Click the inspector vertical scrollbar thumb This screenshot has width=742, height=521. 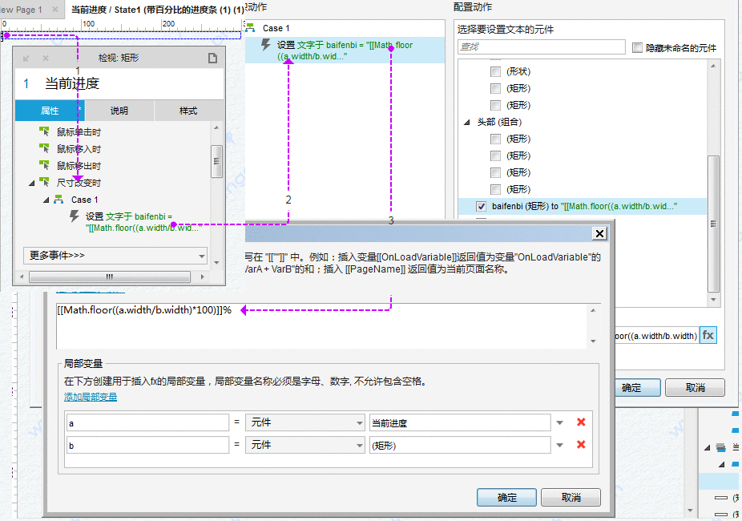[216, 161]
